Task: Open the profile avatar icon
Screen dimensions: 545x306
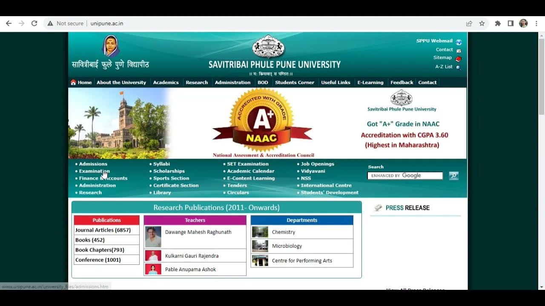Action: [x=523, y=23]
